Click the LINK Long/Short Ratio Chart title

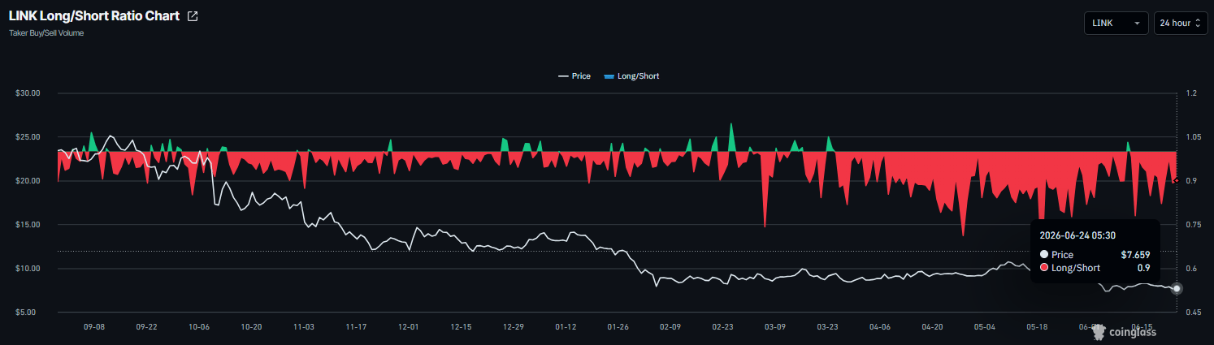94,16
